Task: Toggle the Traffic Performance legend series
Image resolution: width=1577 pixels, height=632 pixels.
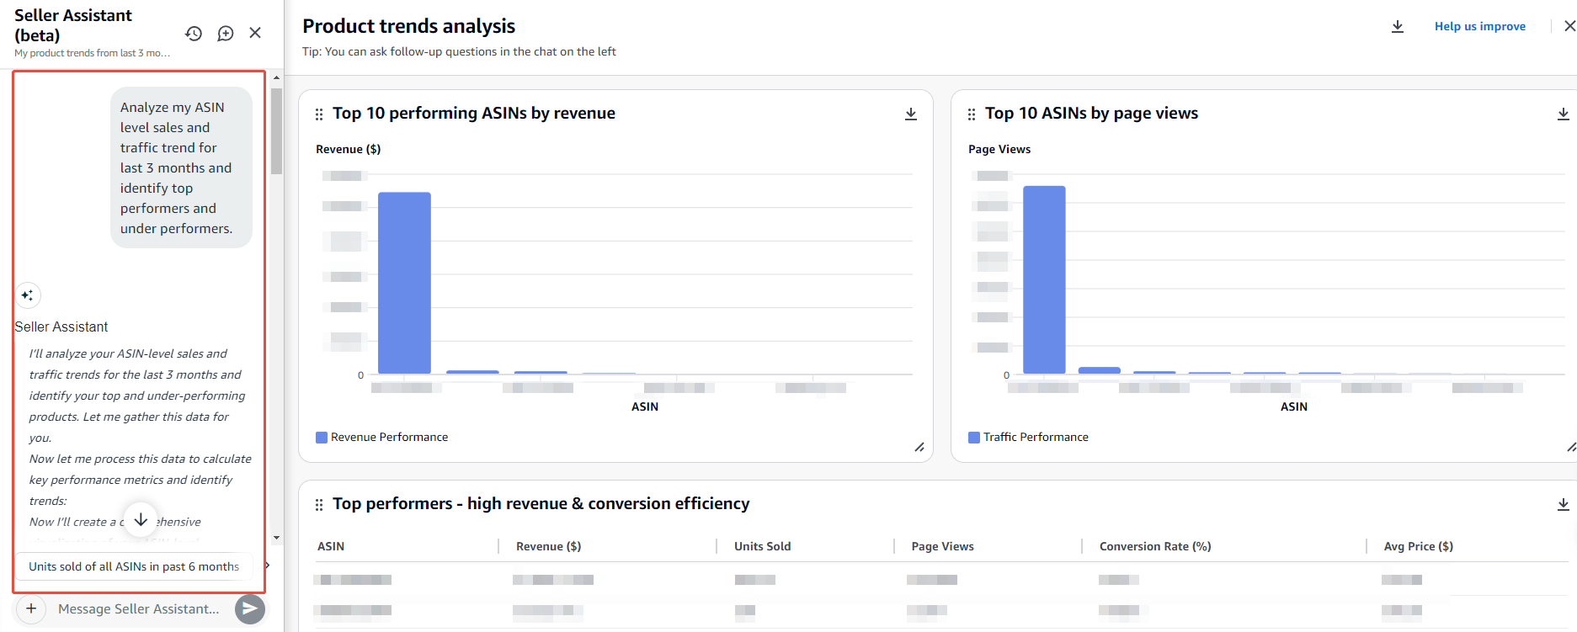Action: pos(1028,437)
